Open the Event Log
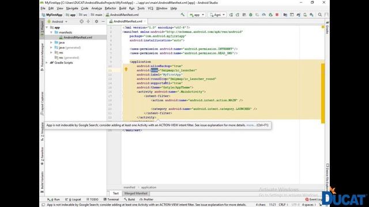 [314, 200]
